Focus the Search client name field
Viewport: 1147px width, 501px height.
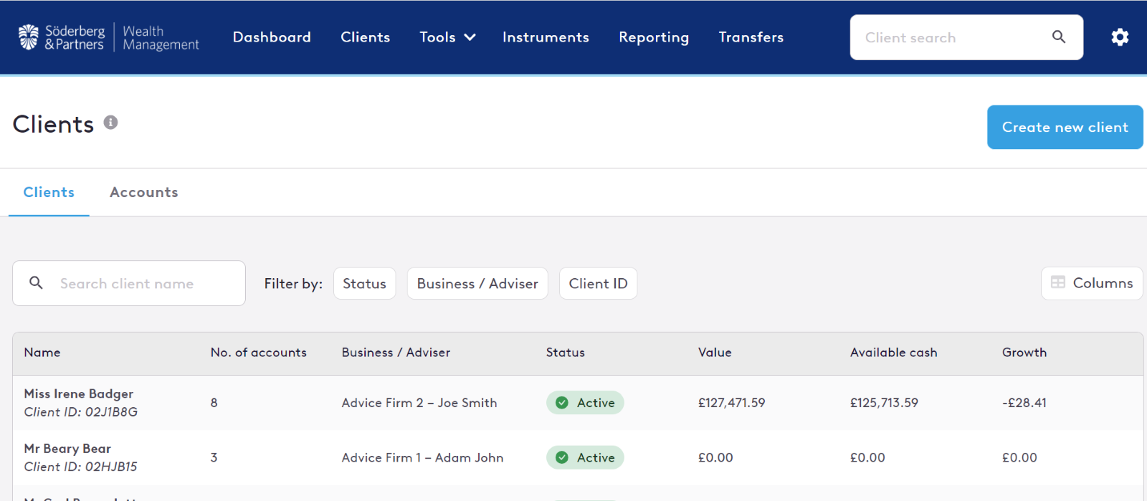pos(143,284)
